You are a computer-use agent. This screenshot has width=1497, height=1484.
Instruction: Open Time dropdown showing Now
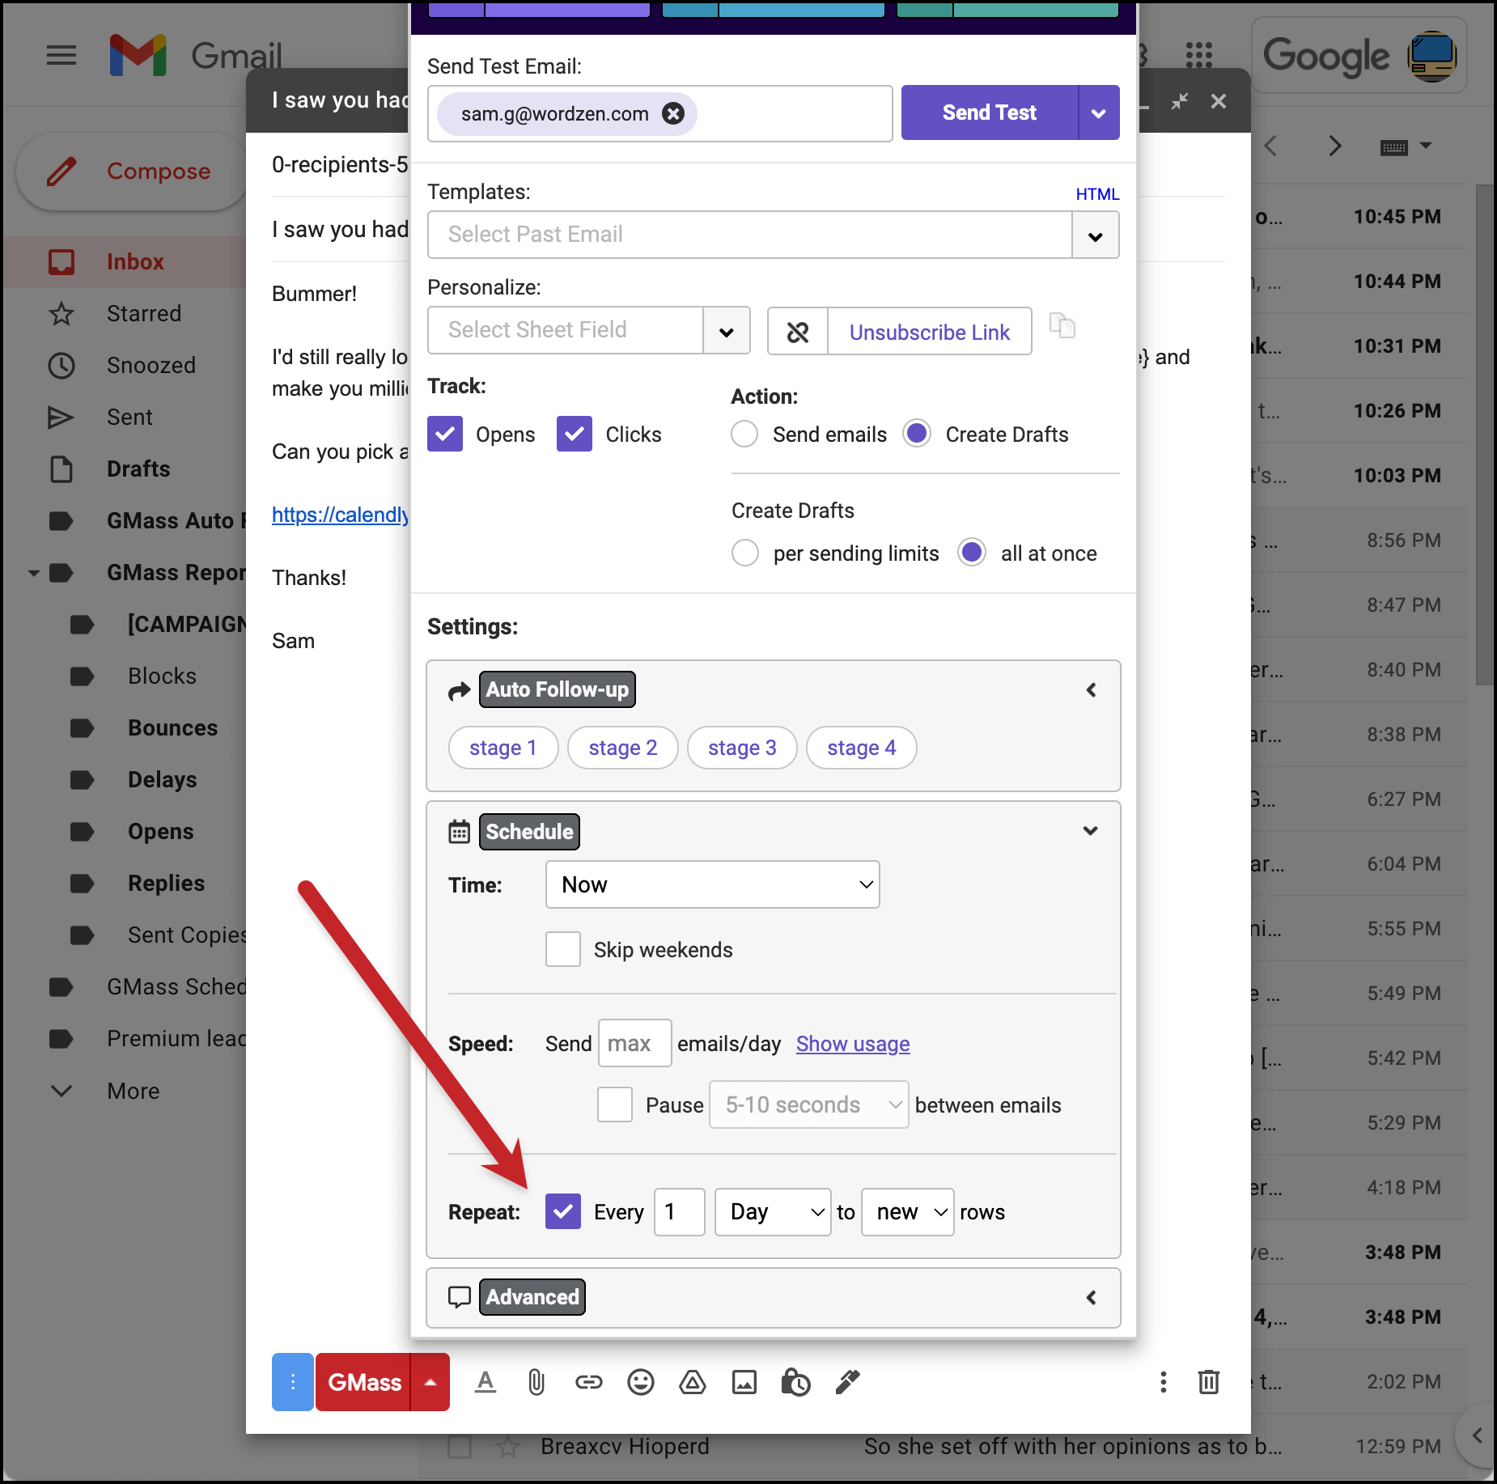[713, 884]
